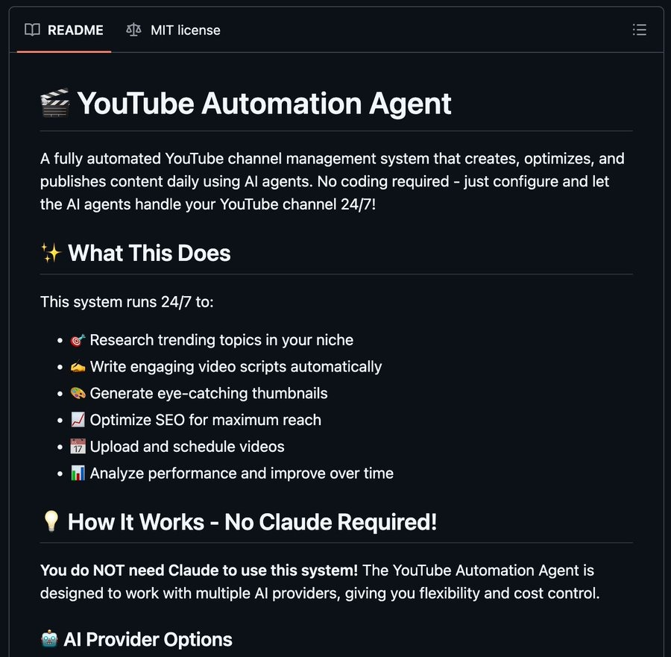The height and width of the screenshot is (657, 671).
Task: Click 'This system runs 24/7 to:' text
Action: pos(127,302)
